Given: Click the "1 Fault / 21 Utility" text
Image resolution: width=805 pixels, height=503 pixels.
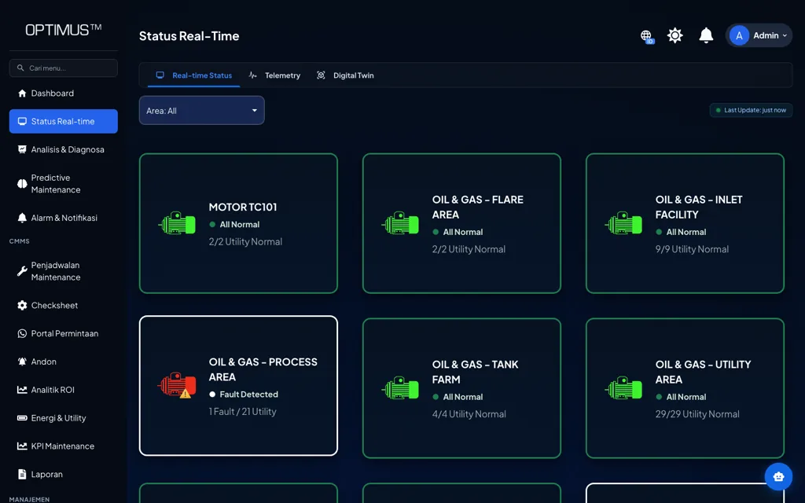Looking at the screenshot, I should point(242,412).
